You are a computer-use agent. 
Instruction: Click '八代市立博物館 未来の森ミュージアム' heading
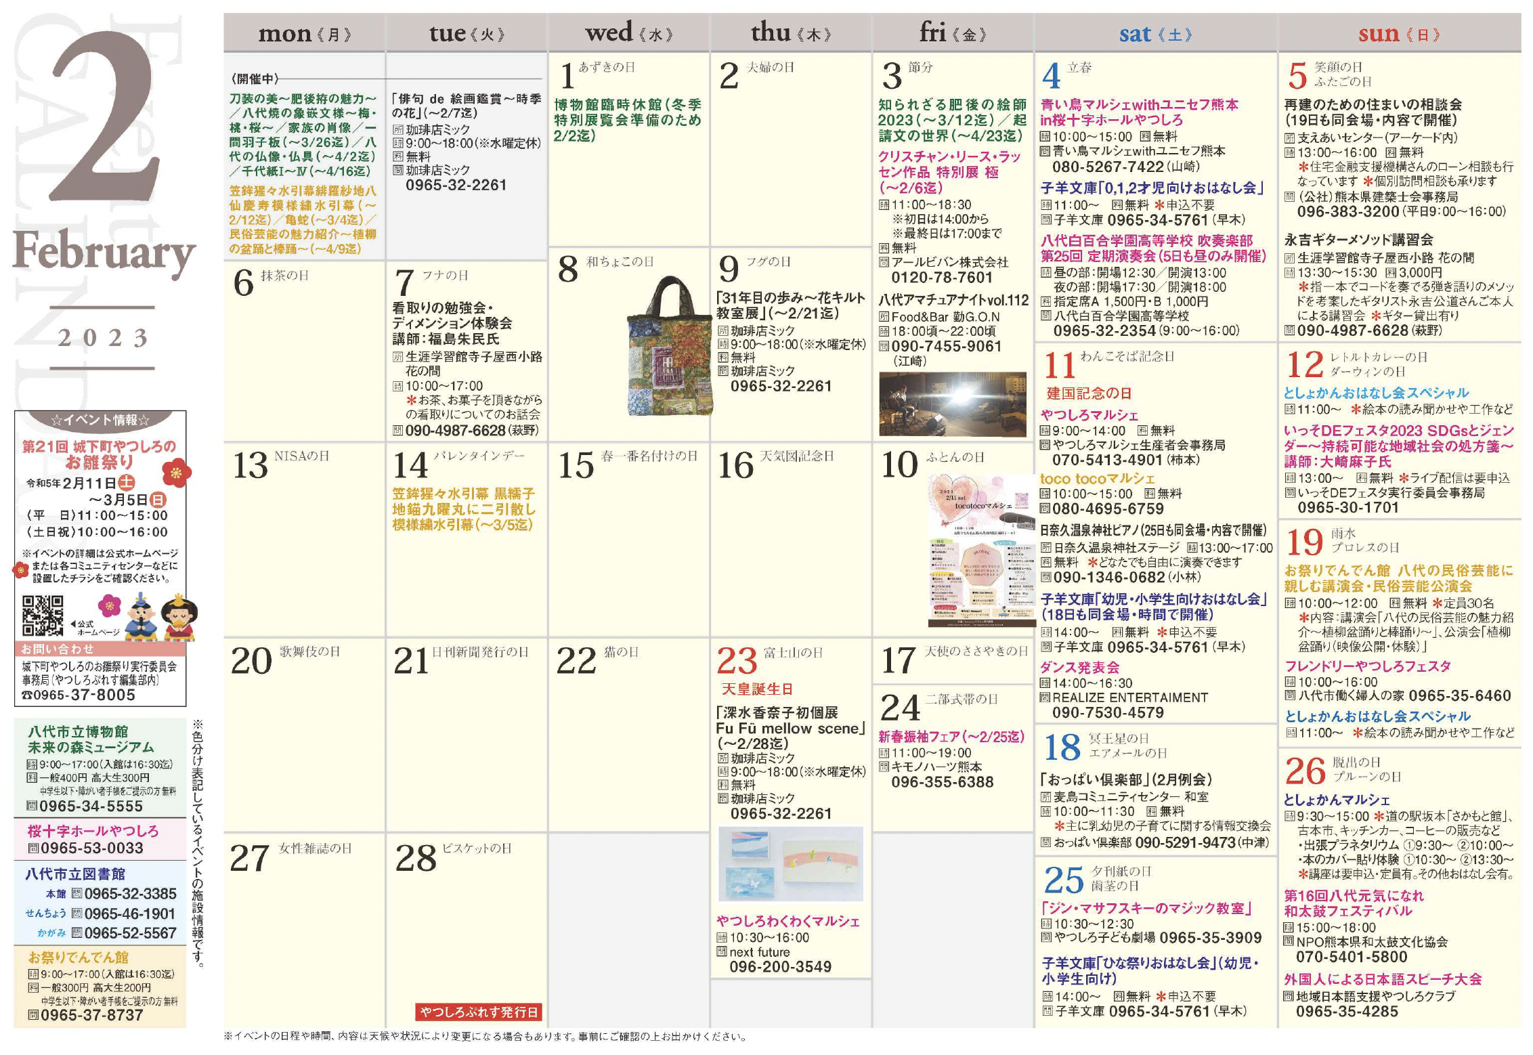[x=91, y=739]
